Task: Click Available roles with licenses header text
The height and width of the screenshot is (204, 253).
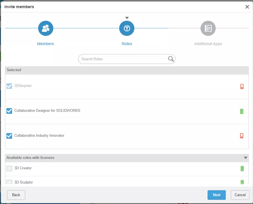Action: tap(30, 157)
